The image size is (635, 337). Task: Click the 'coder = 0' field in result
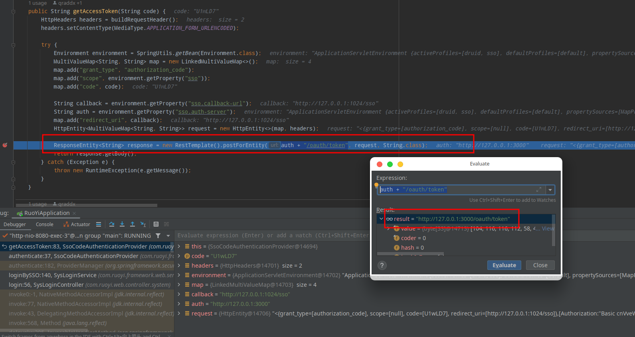click(x=413, y=238)
